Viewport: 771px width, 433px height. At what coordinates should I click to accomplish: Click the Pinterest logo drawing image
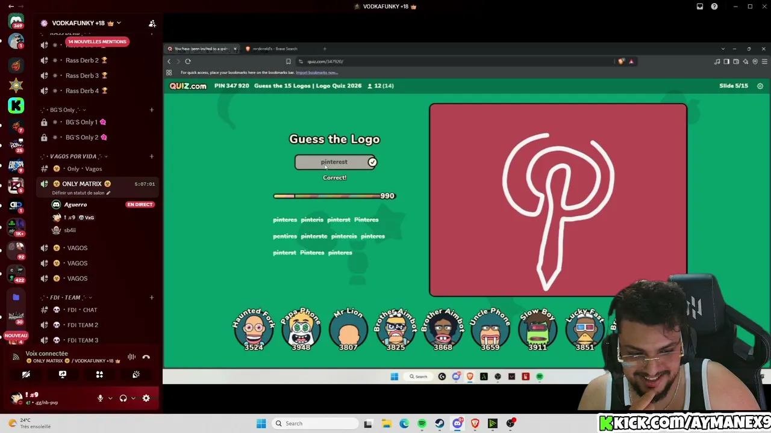558,200
